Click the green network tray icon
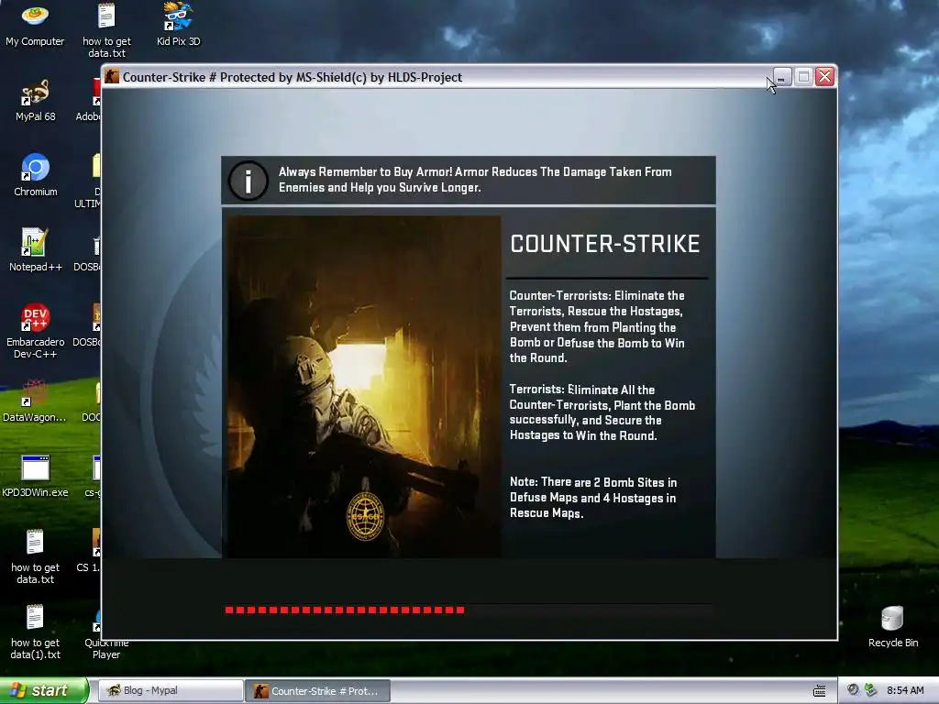Screen dimensions: 939x704 (x=871, y=690)
